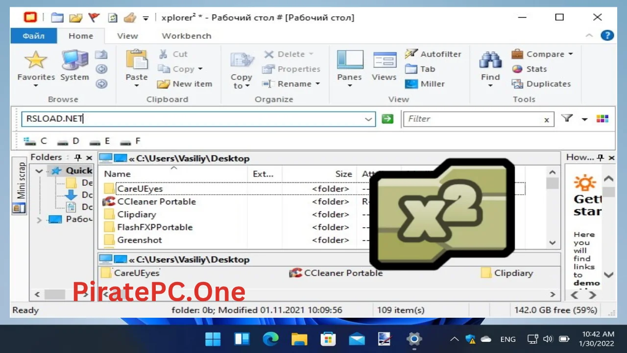Expand the Copy dropdown arrow
The width and height of the screenshot is (627, 353).
click(x=200, y=69)
